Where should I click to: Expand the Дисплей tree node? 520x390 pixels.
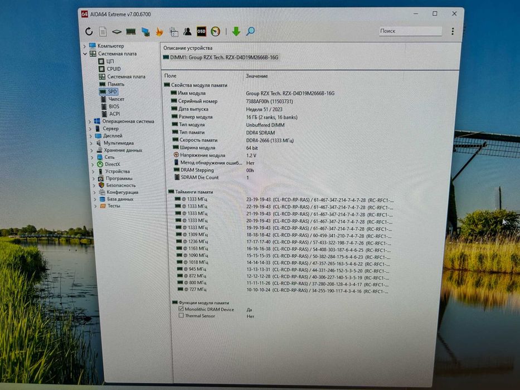click(x=90, y=136)
